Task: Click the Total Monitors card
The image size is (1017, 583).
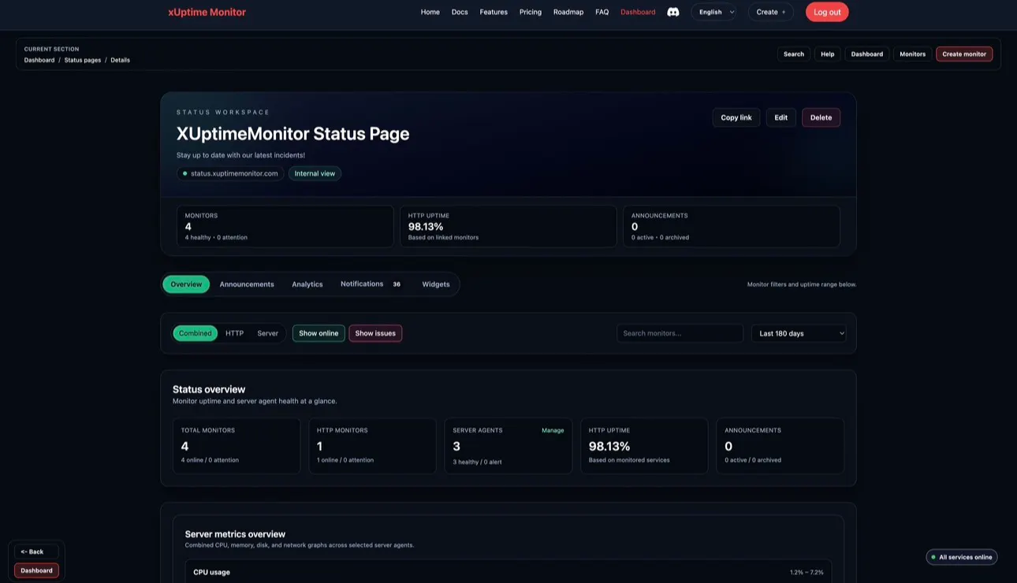Action: [237, 446]
